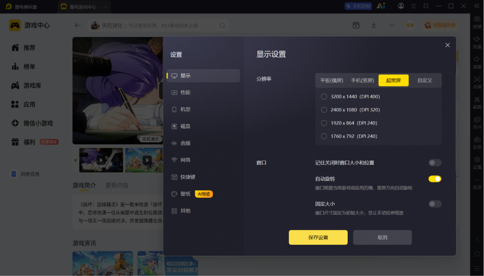
Task: Open 快捷键 settings section
Action: coord(203,177)
